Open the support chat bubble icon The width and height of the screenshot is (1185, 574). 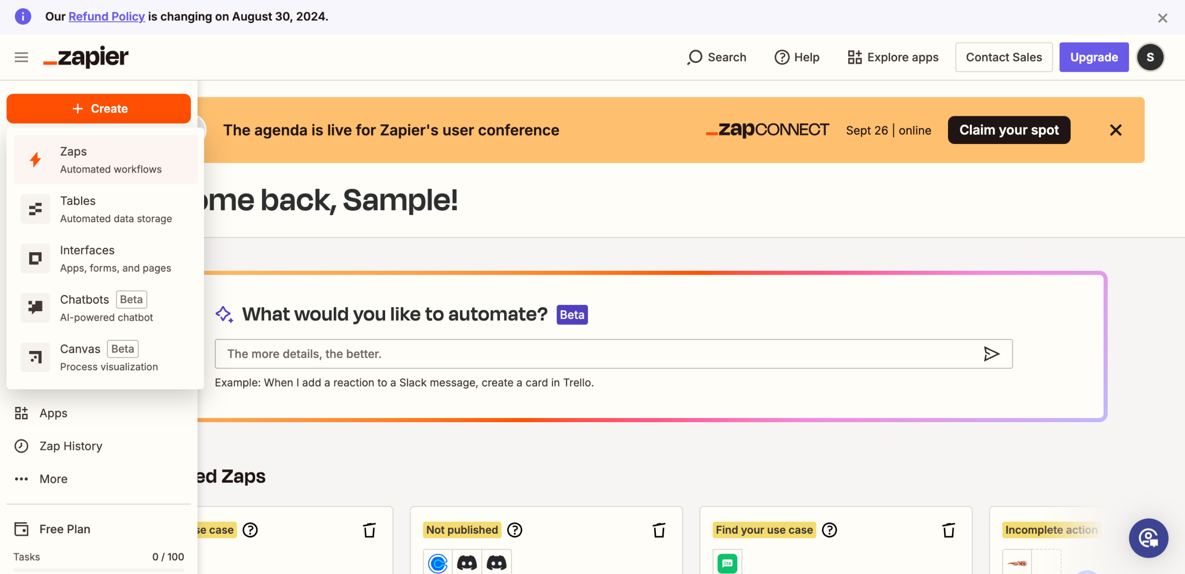pos(1148,538)
